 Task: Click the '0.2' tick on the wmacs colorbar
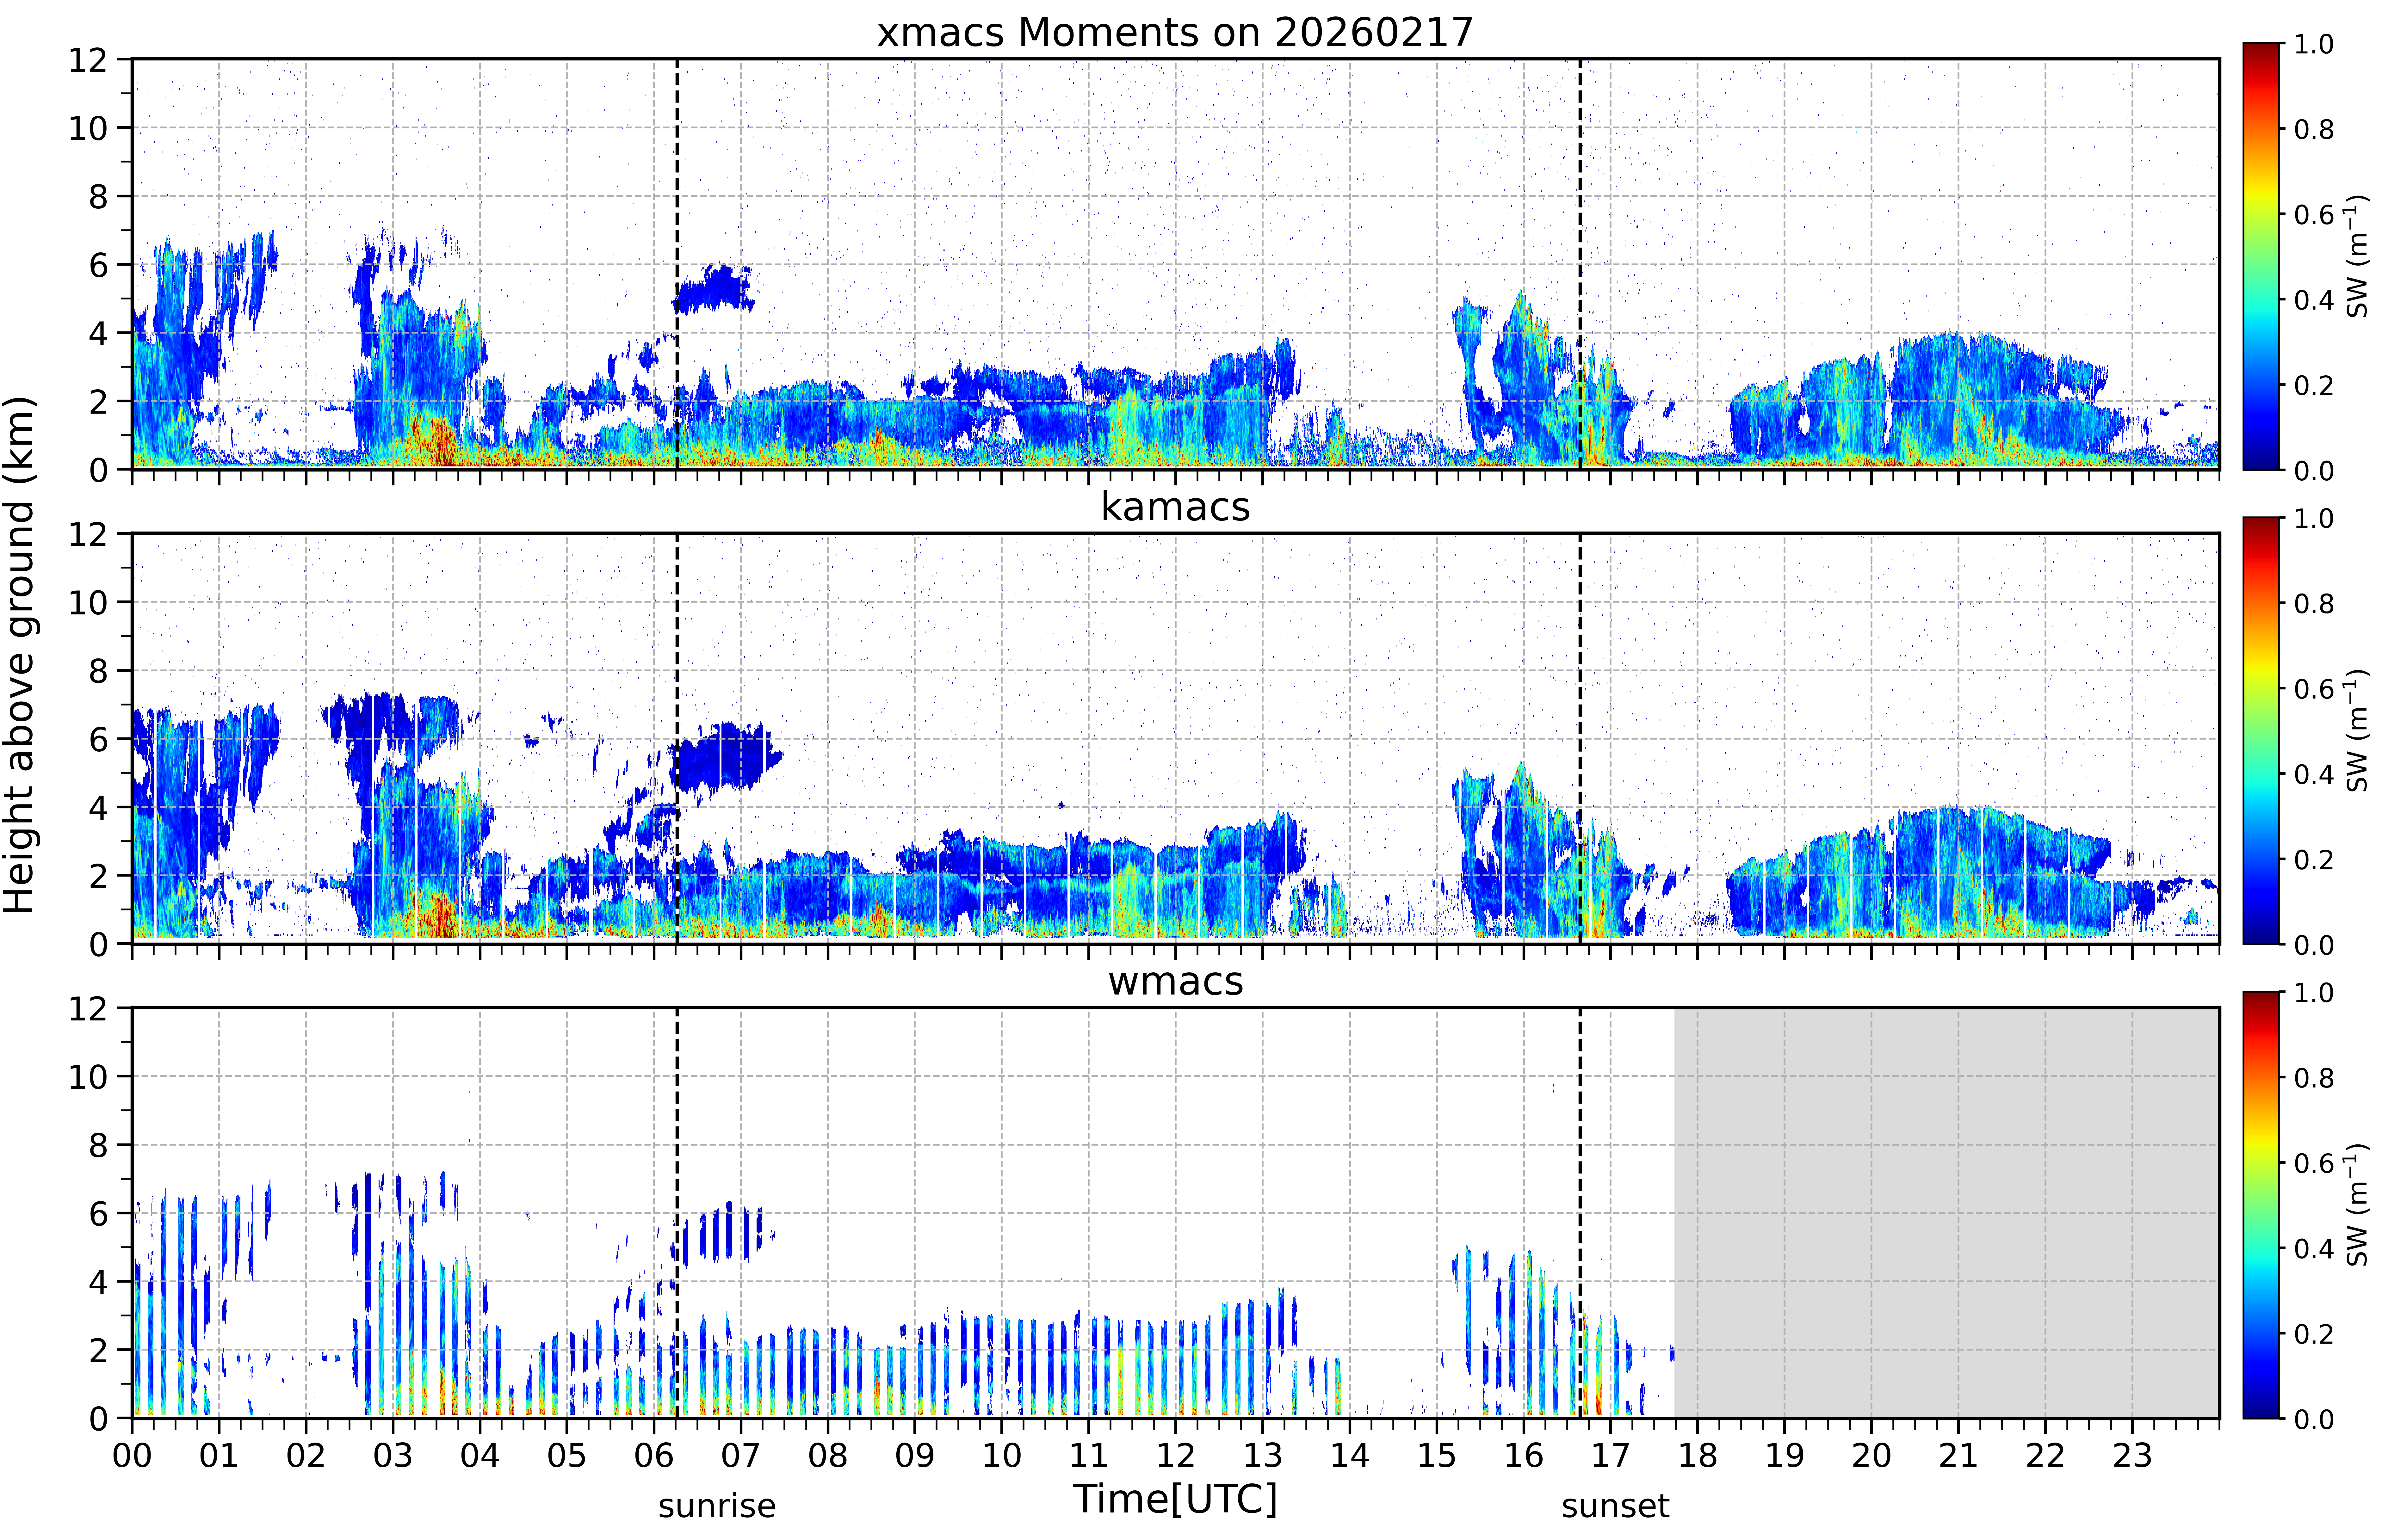tap(2314, 1334)
